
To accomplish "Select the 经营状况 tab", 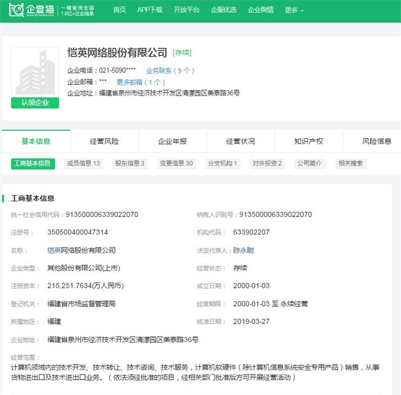I will point(241,141).
